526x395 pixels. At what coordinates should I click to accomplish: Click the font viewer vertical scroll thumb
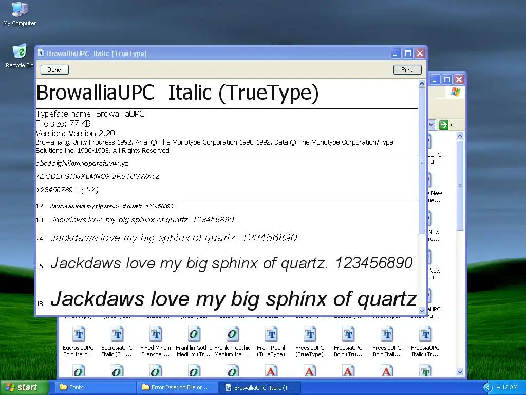click(422, 161)
